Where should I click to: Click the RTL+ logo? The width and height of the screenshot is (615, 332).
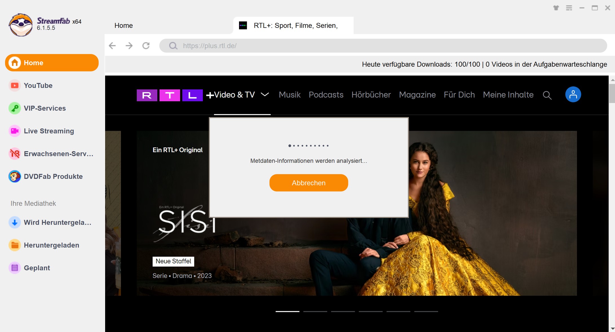(x=175, y=95)
